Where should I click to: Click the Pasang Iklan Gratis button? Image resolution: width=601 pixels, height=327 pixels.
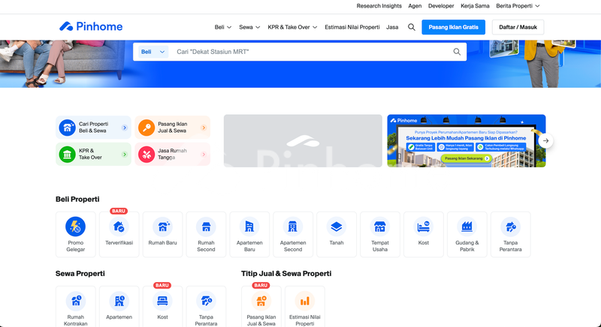[x=453, y=27]
